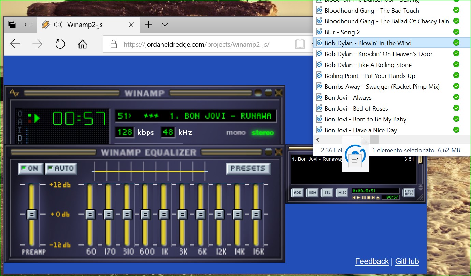Open the GitHub link

[407, 261]
